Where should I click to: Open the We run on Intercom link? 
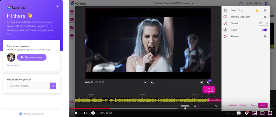pyautogui.click(x=32, y=114)
